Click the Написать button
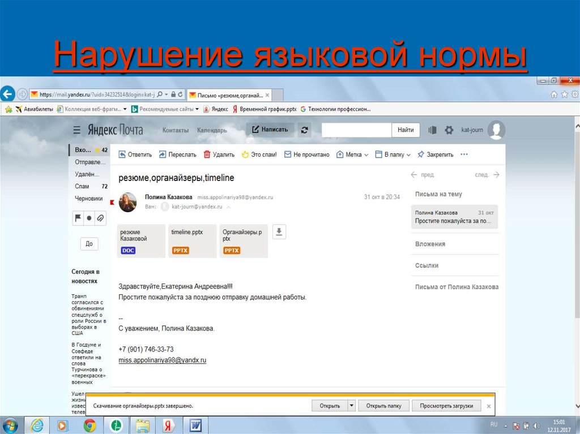 tap(270, 130)
